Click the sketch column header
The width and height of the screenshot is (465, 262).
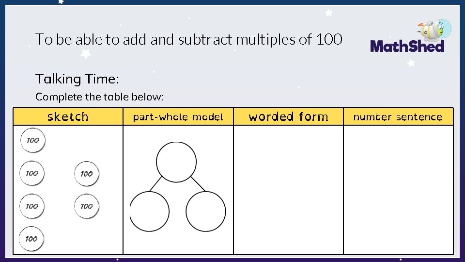(x=68, y=116)
